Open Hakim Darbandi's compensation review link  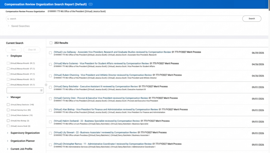97,121
